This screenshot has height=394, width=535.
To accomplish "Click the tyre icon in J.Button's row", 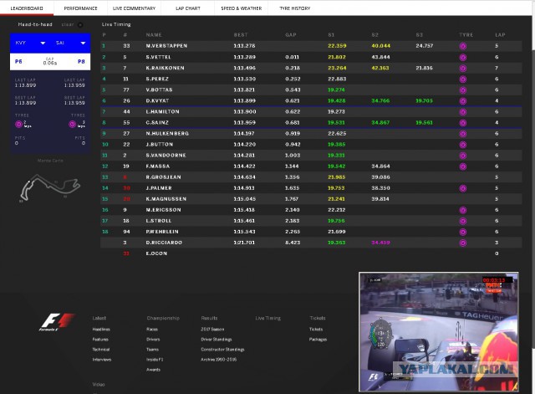I will point(462,145).
